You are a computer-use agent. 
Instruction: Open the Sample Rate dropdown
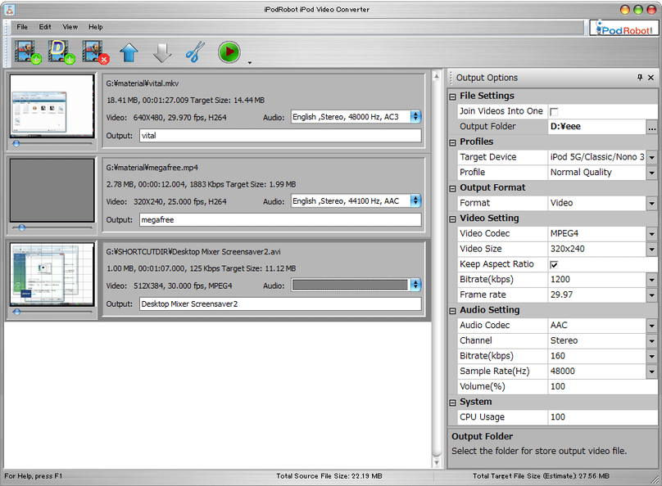click(x=652, y=371)
